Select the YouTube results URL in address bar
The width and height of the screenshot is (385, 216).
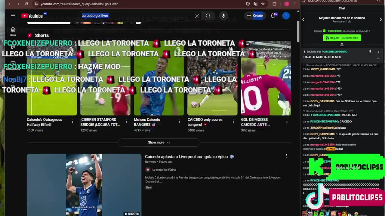tap(79, 4)
